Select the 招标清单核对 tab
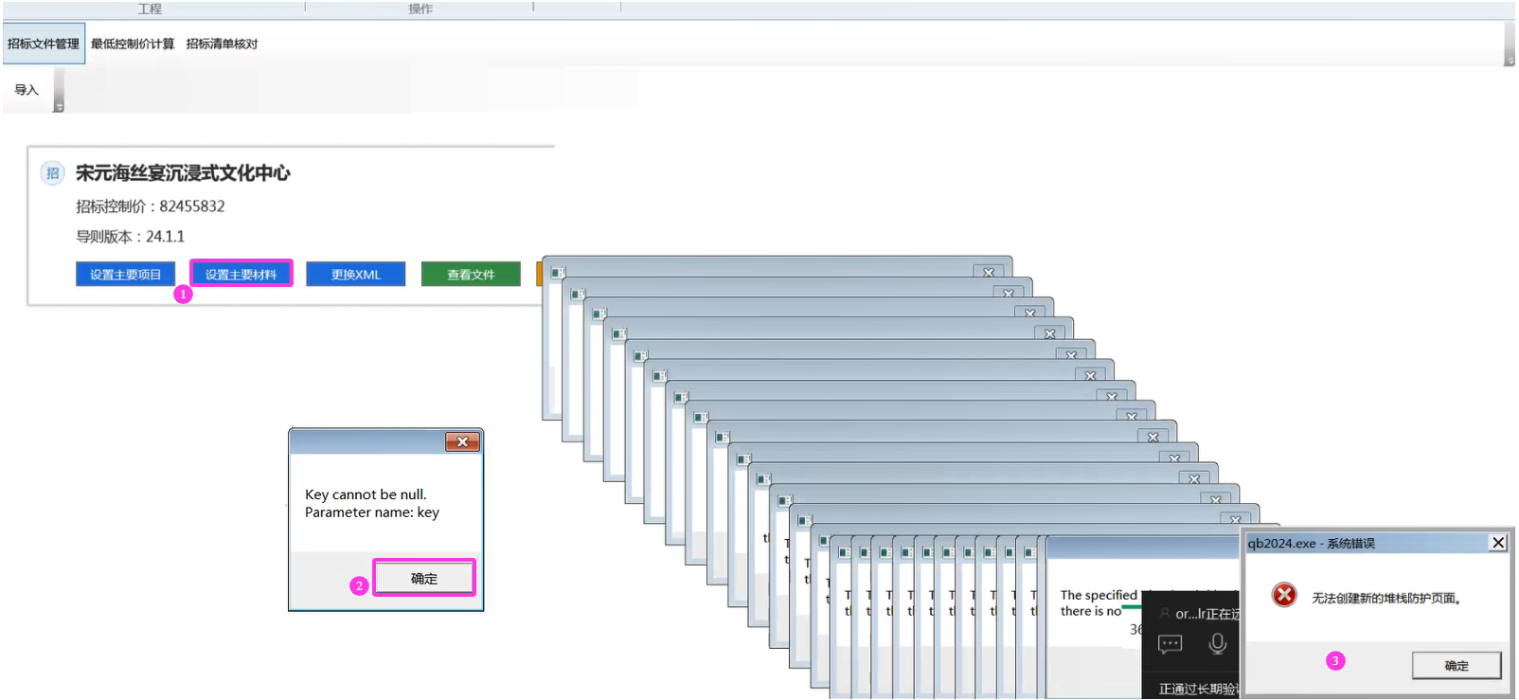The image size is (1519, 700). click(x=222, y=44)
